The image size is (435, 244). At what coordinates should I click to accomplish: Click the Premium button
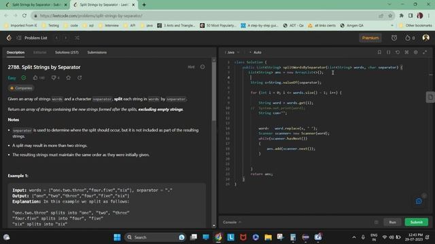tap(370, 38)
